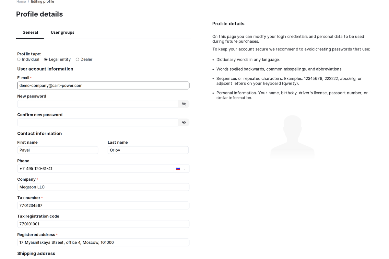Image resolution: width=389 pixels, height=259 pixels.
Task: Switch to the General tab
Action: (30, 32)
